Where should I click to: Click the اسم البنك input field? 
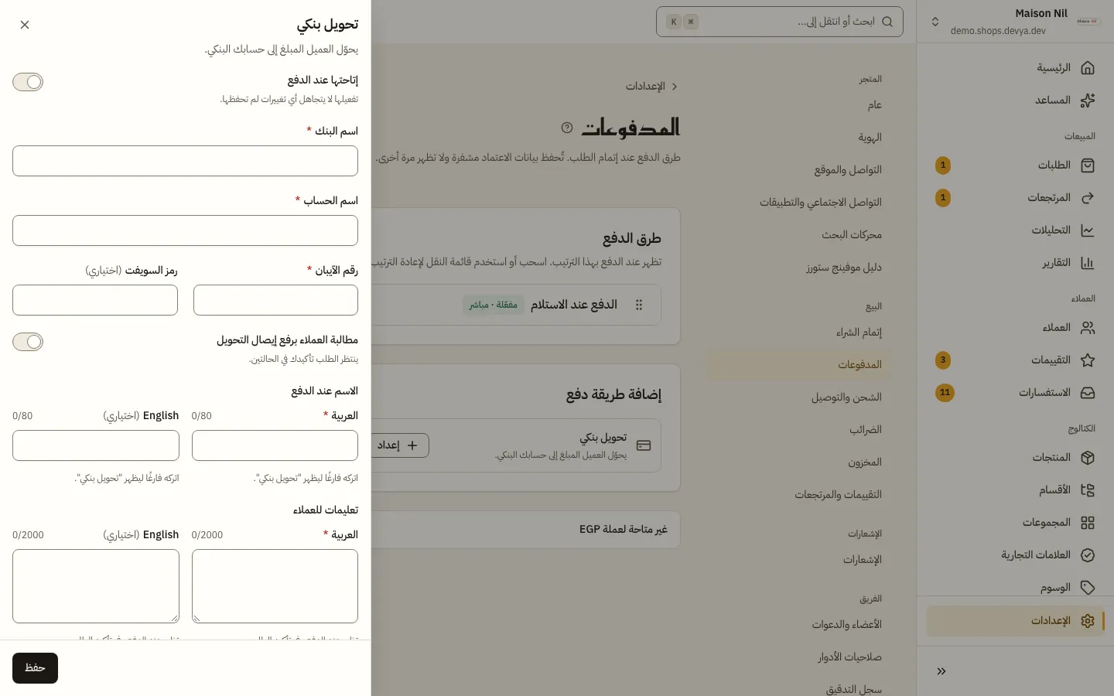(x=185, y=161)
